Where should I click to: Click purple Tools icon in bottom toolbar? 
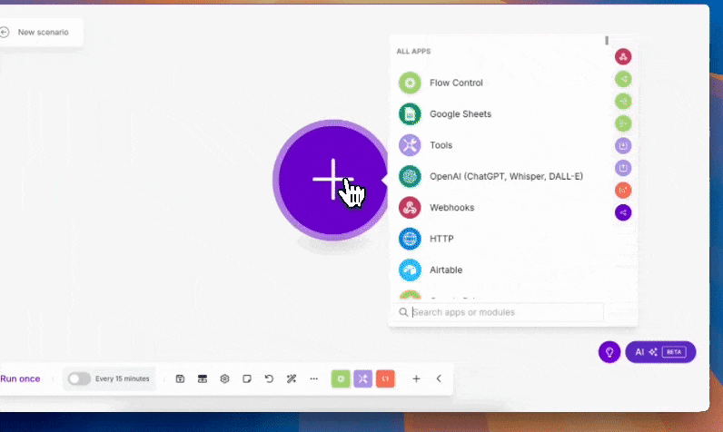362,378
